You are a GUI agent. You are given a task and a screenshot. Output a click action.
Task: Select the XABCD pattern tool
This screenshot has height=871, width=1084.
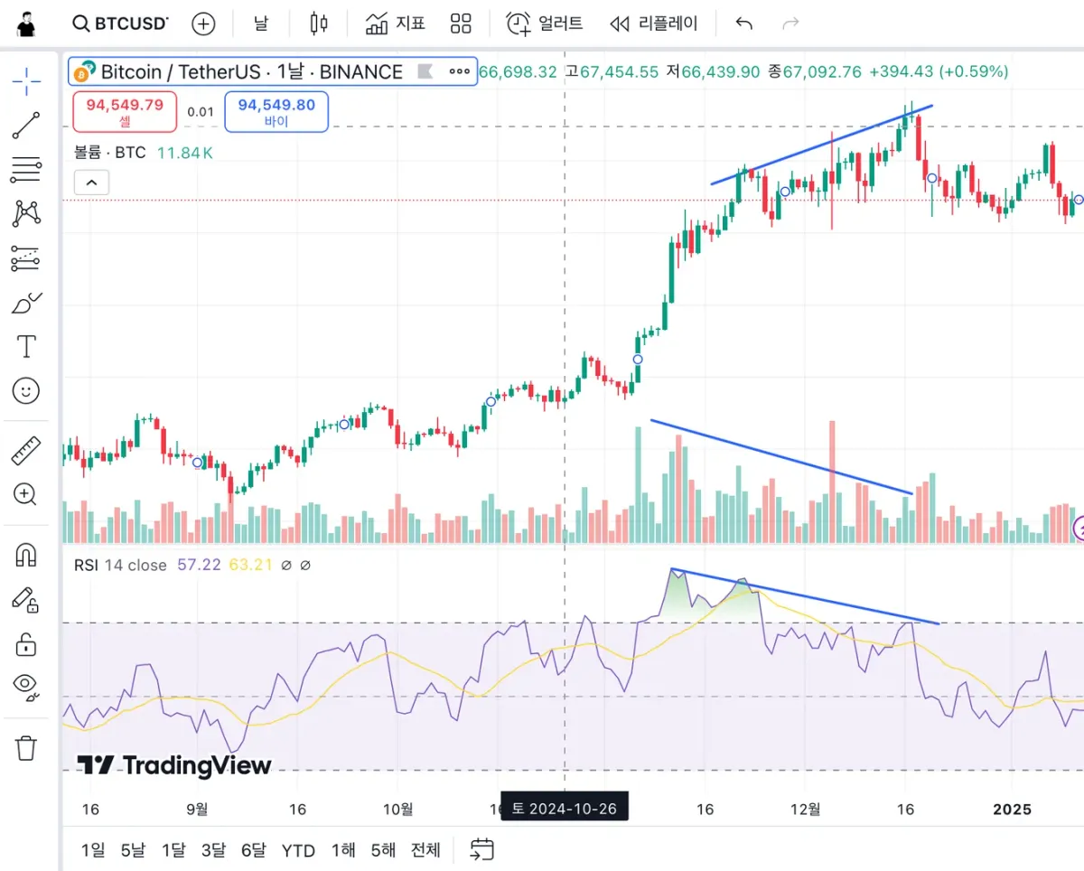pyautogui.click(x=26, y=213)
